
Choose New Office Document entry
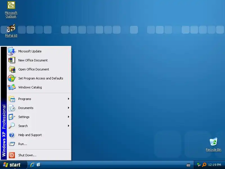tap(39, 60)
